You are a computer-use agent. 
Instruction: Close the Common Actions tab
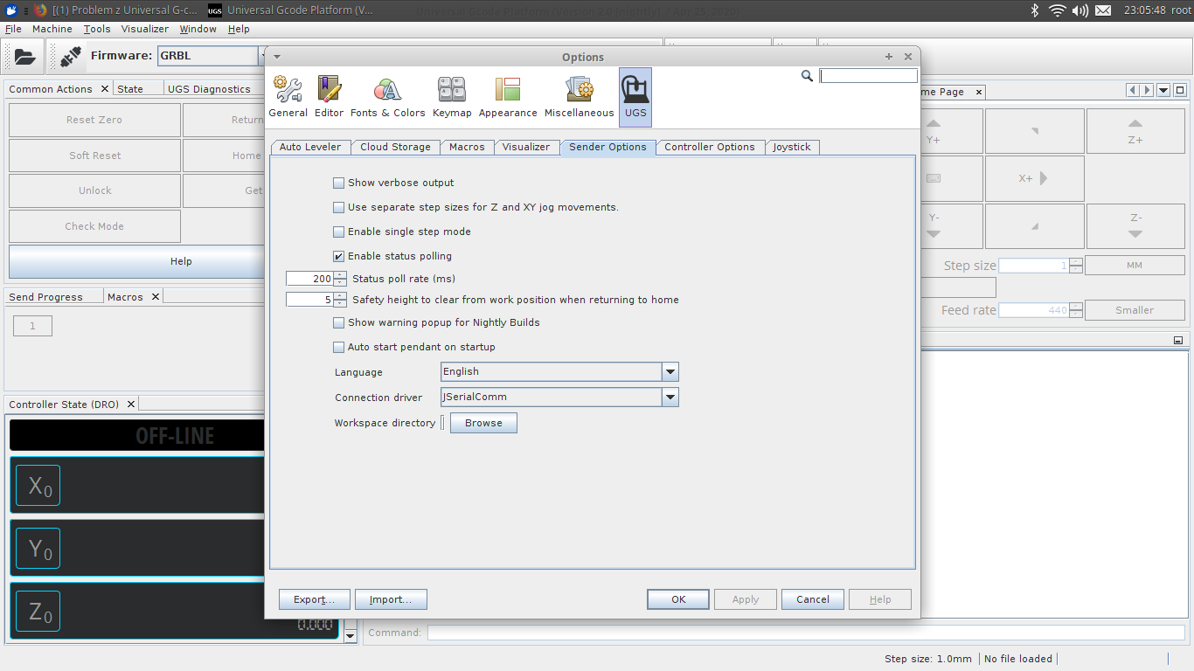coord(104,89)
